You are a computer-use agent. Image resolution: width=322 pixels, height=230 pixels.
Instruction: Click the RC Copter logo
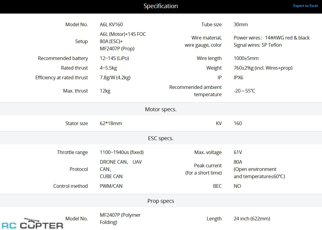click(x=32, y=224)
